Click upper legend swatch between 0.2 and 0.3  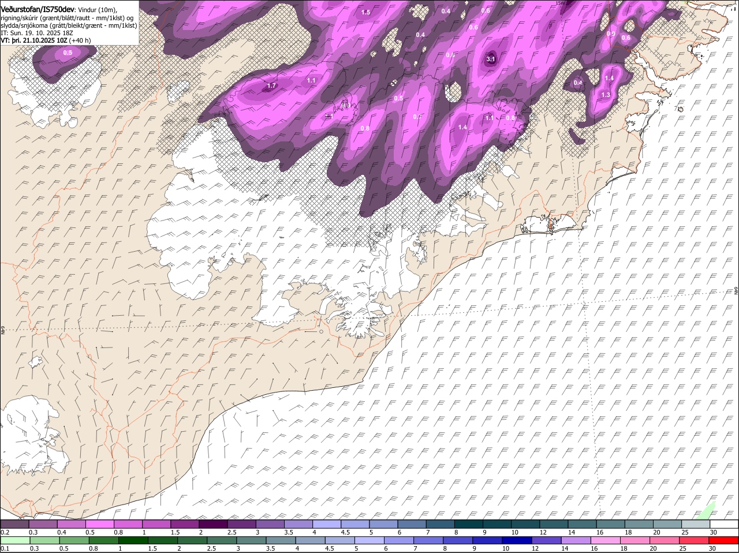[14, 524]
